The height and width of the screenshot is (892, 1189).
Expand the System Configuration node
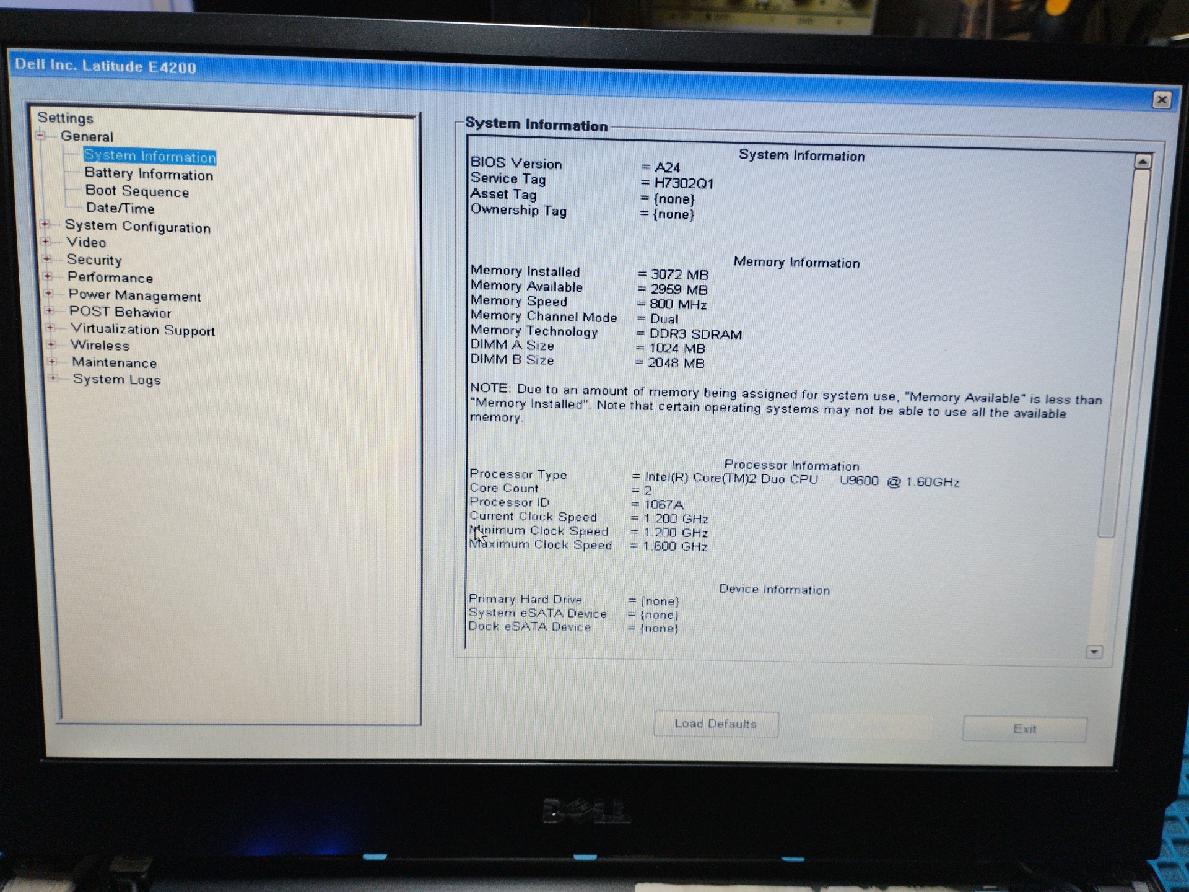tap(45, 224)
